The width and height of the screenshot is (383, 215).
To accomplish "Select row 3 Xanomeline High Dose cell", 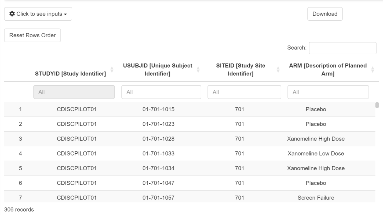I will pos(316,139).
